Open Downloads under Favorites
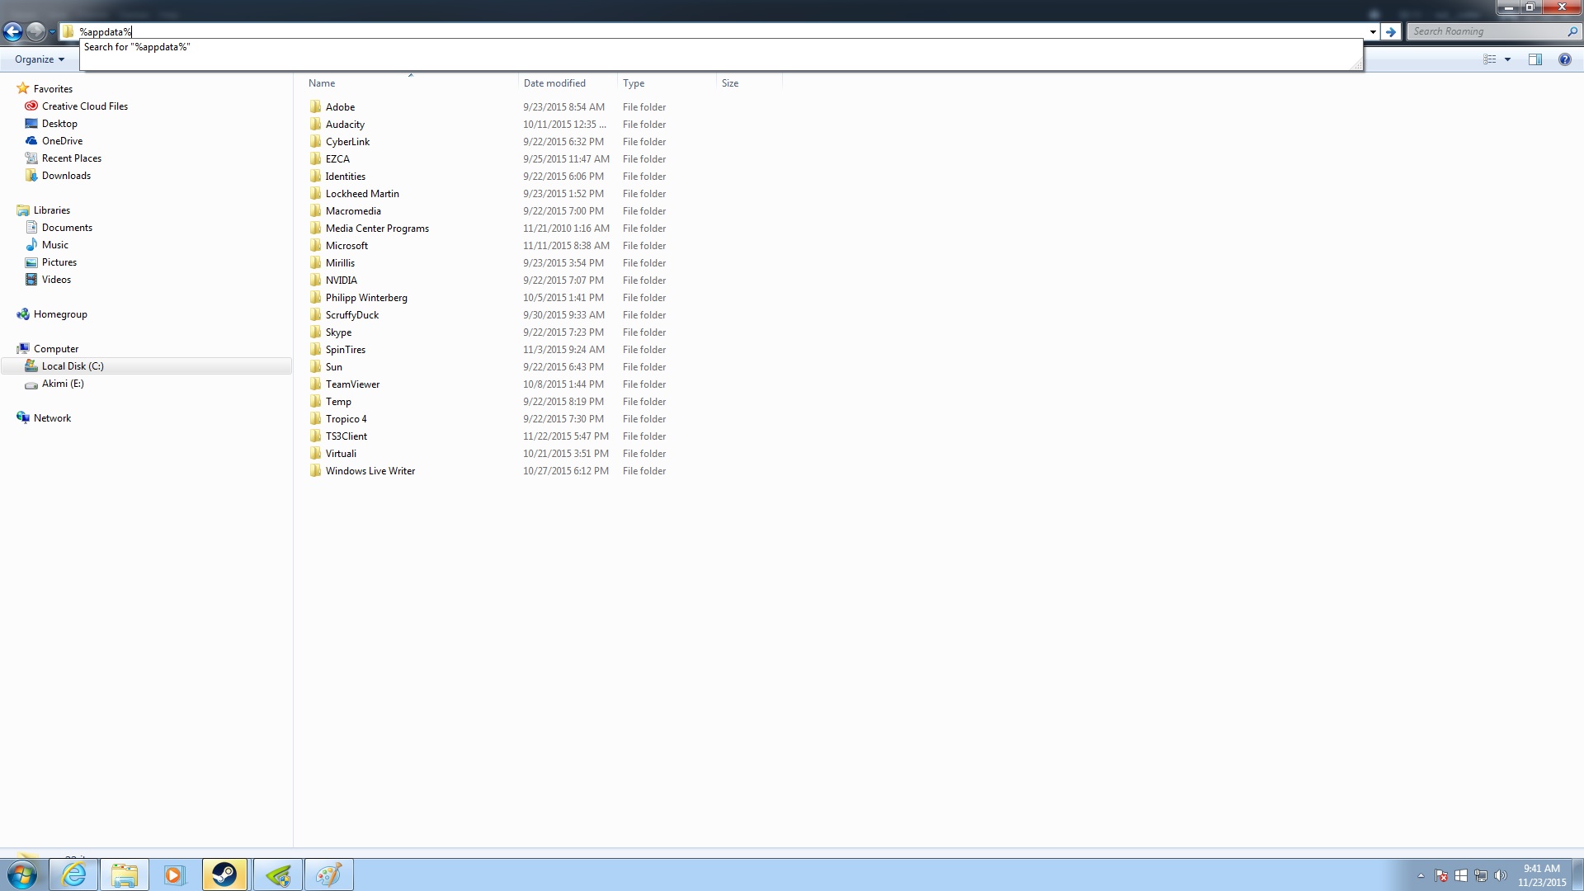Viewport: 1584px width, 891px height. coord(66,176)
